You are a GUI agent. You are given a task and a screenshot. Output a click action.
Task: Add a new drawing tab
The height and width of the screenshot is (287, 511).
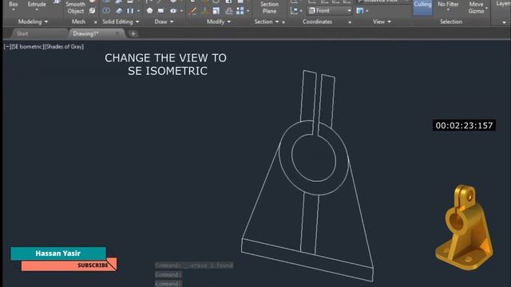point(133,33)
